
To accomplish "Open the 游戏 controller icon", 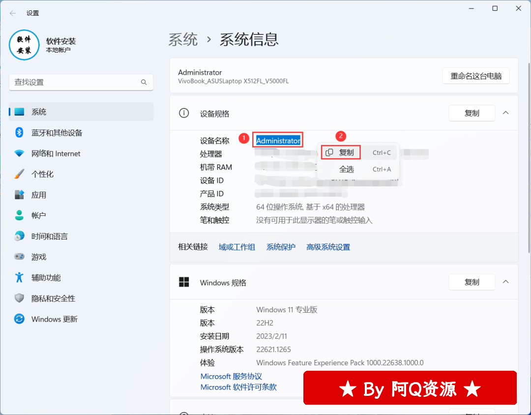I will pos(19,257).
